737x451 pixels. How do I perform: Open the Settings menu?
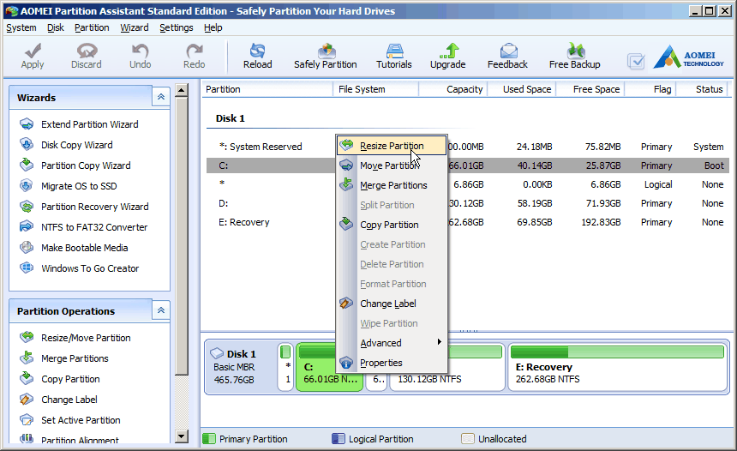[177, 27]
